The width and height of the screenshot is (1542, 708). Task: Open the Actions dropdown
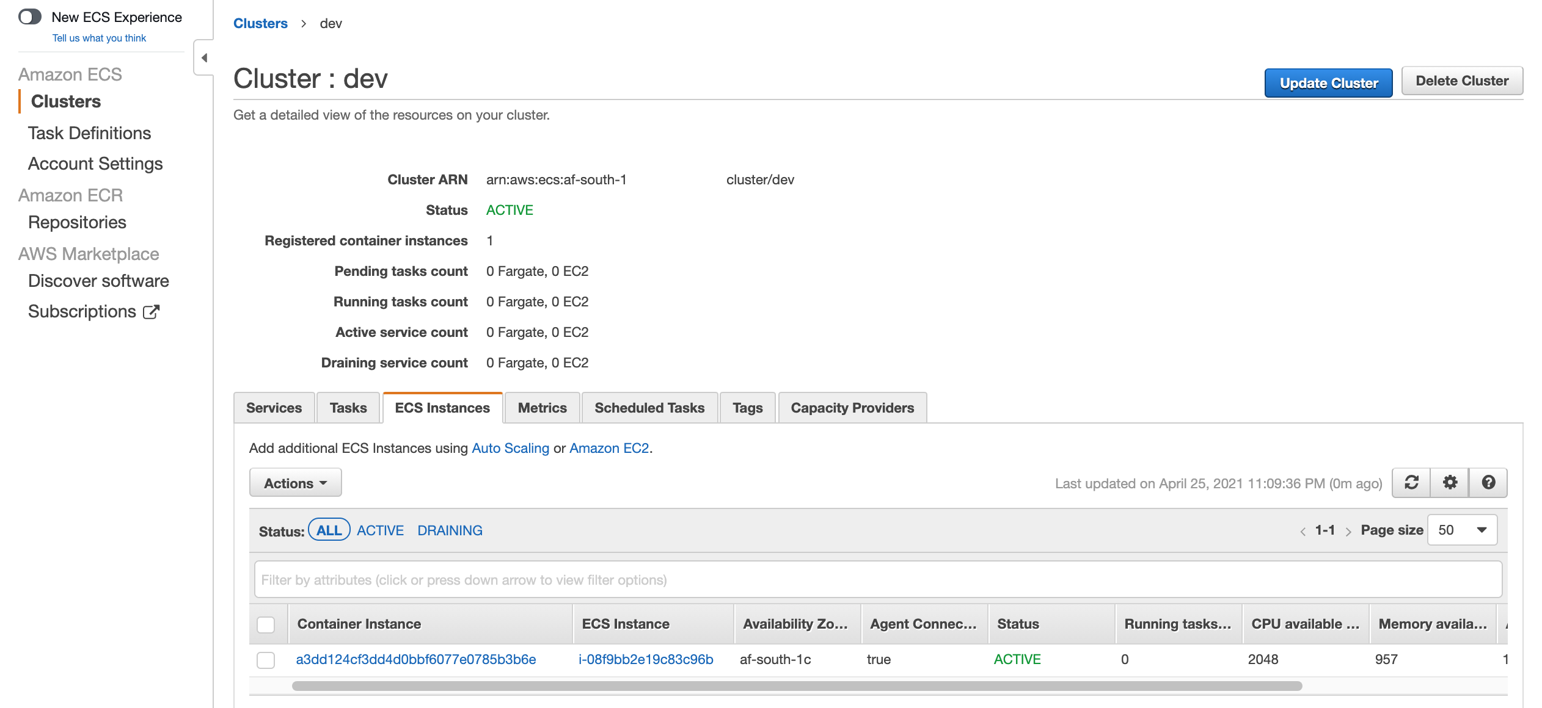click(x=295, y=483)
